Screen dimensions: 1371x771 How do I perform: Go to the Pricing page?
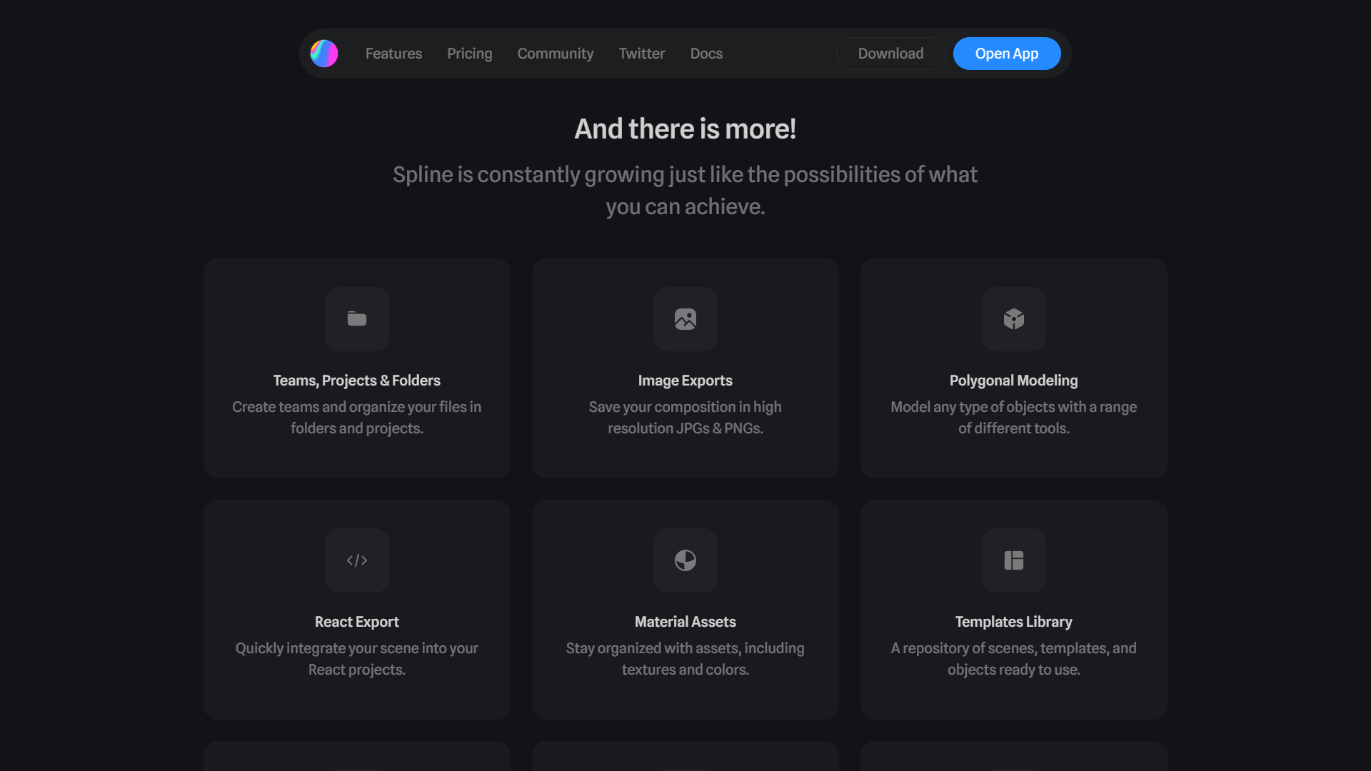click(470, 54)
